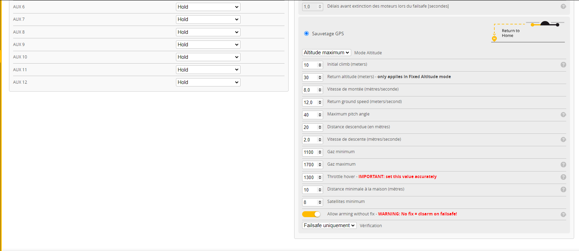The image size is (579, 251).
Task: Click help icon for Gaz maximum
Action: tap(563, 165)
